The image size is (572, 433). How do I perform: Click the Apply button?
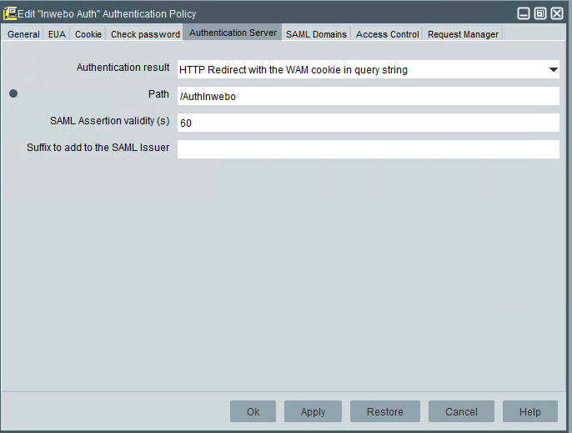click(313, 411)
